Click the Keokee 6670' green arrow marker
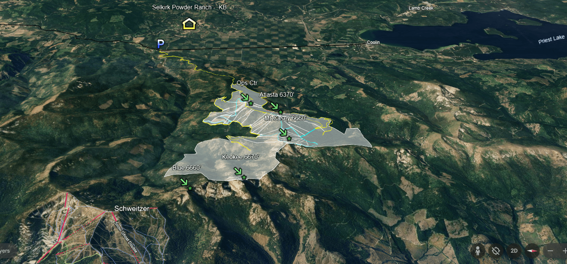Viewport: 567px width, 264px height. (x=238, y=171)
